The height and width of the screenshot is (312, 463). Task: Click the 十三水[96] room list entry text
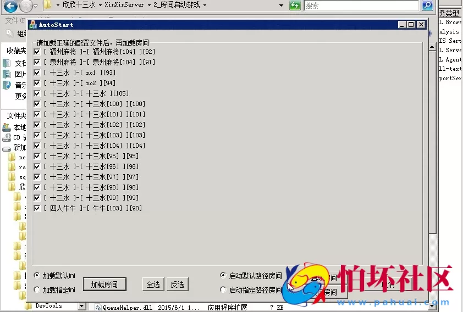tap(91, 166)
